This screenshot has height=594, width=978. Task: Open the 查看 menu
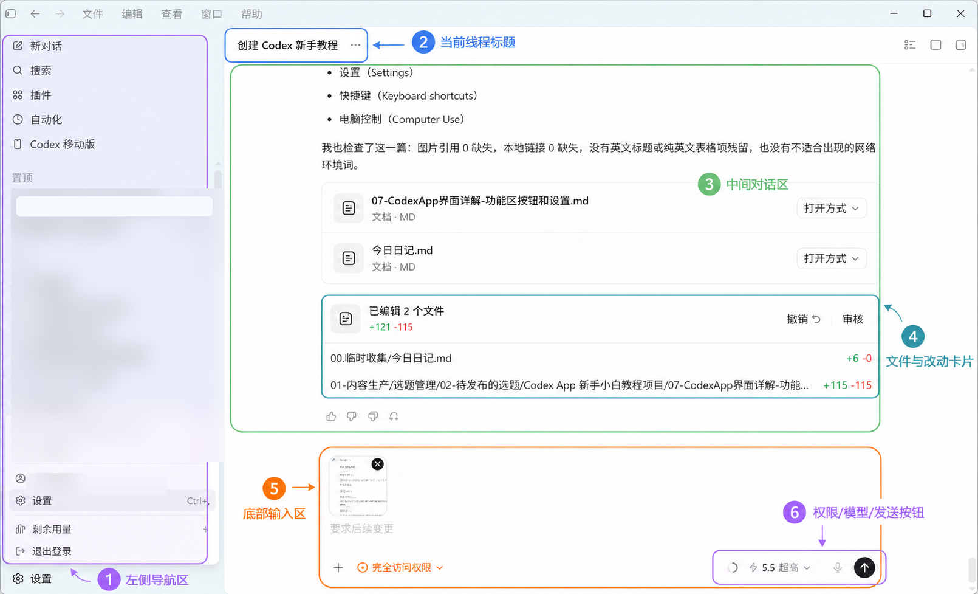[x=171, y=13]
